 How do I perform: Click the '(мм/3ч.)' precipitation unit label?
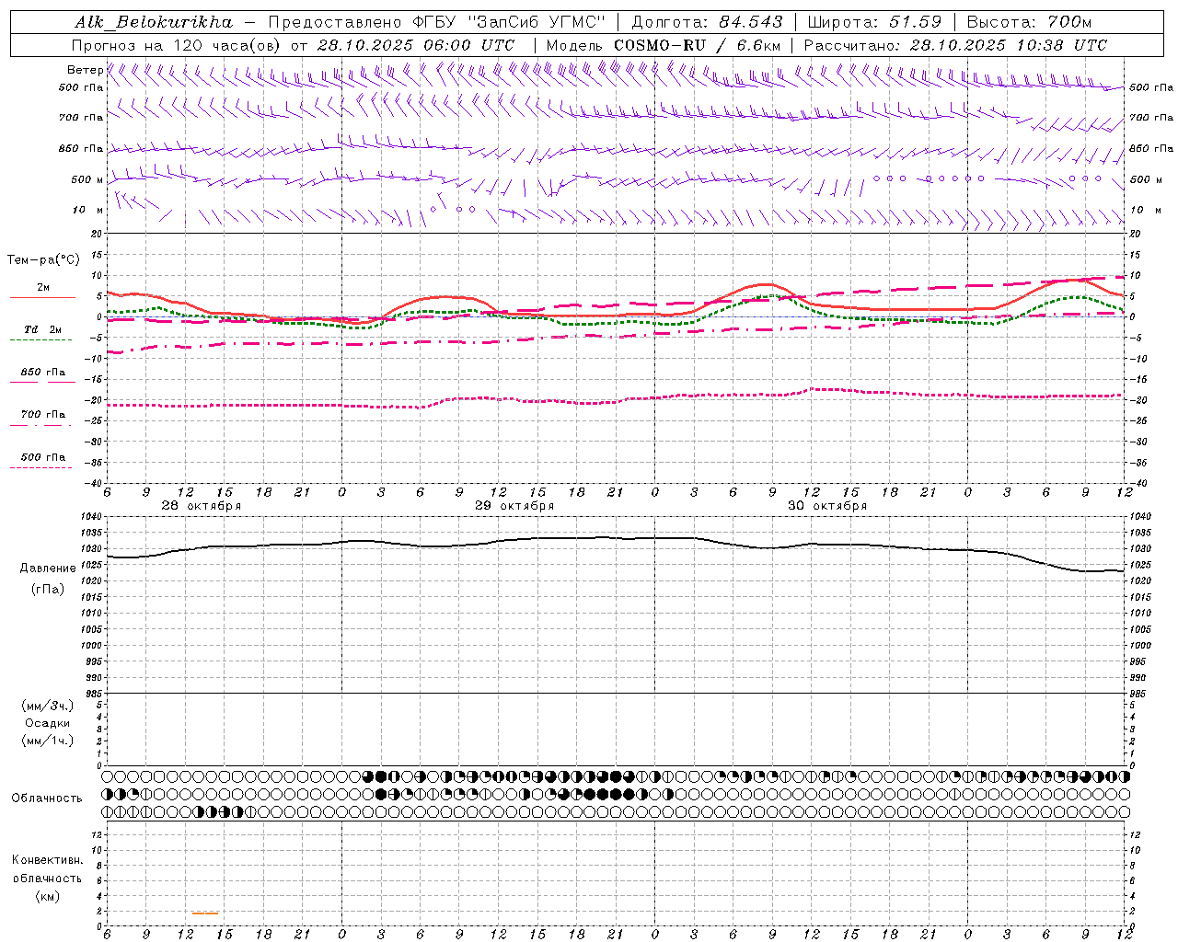click(48, 706)
